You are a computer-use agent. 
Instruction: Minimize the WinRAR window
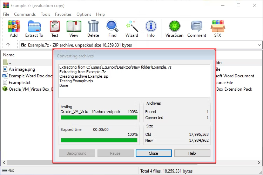click(223, 5)
